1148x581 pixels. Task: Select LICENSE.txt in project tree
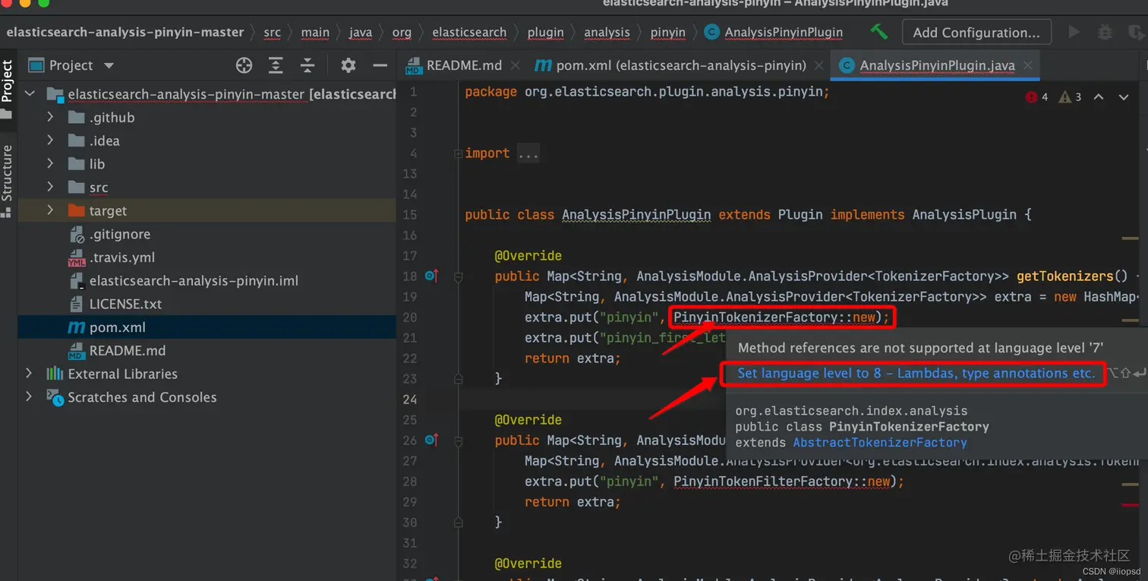(x=125, y=304)
